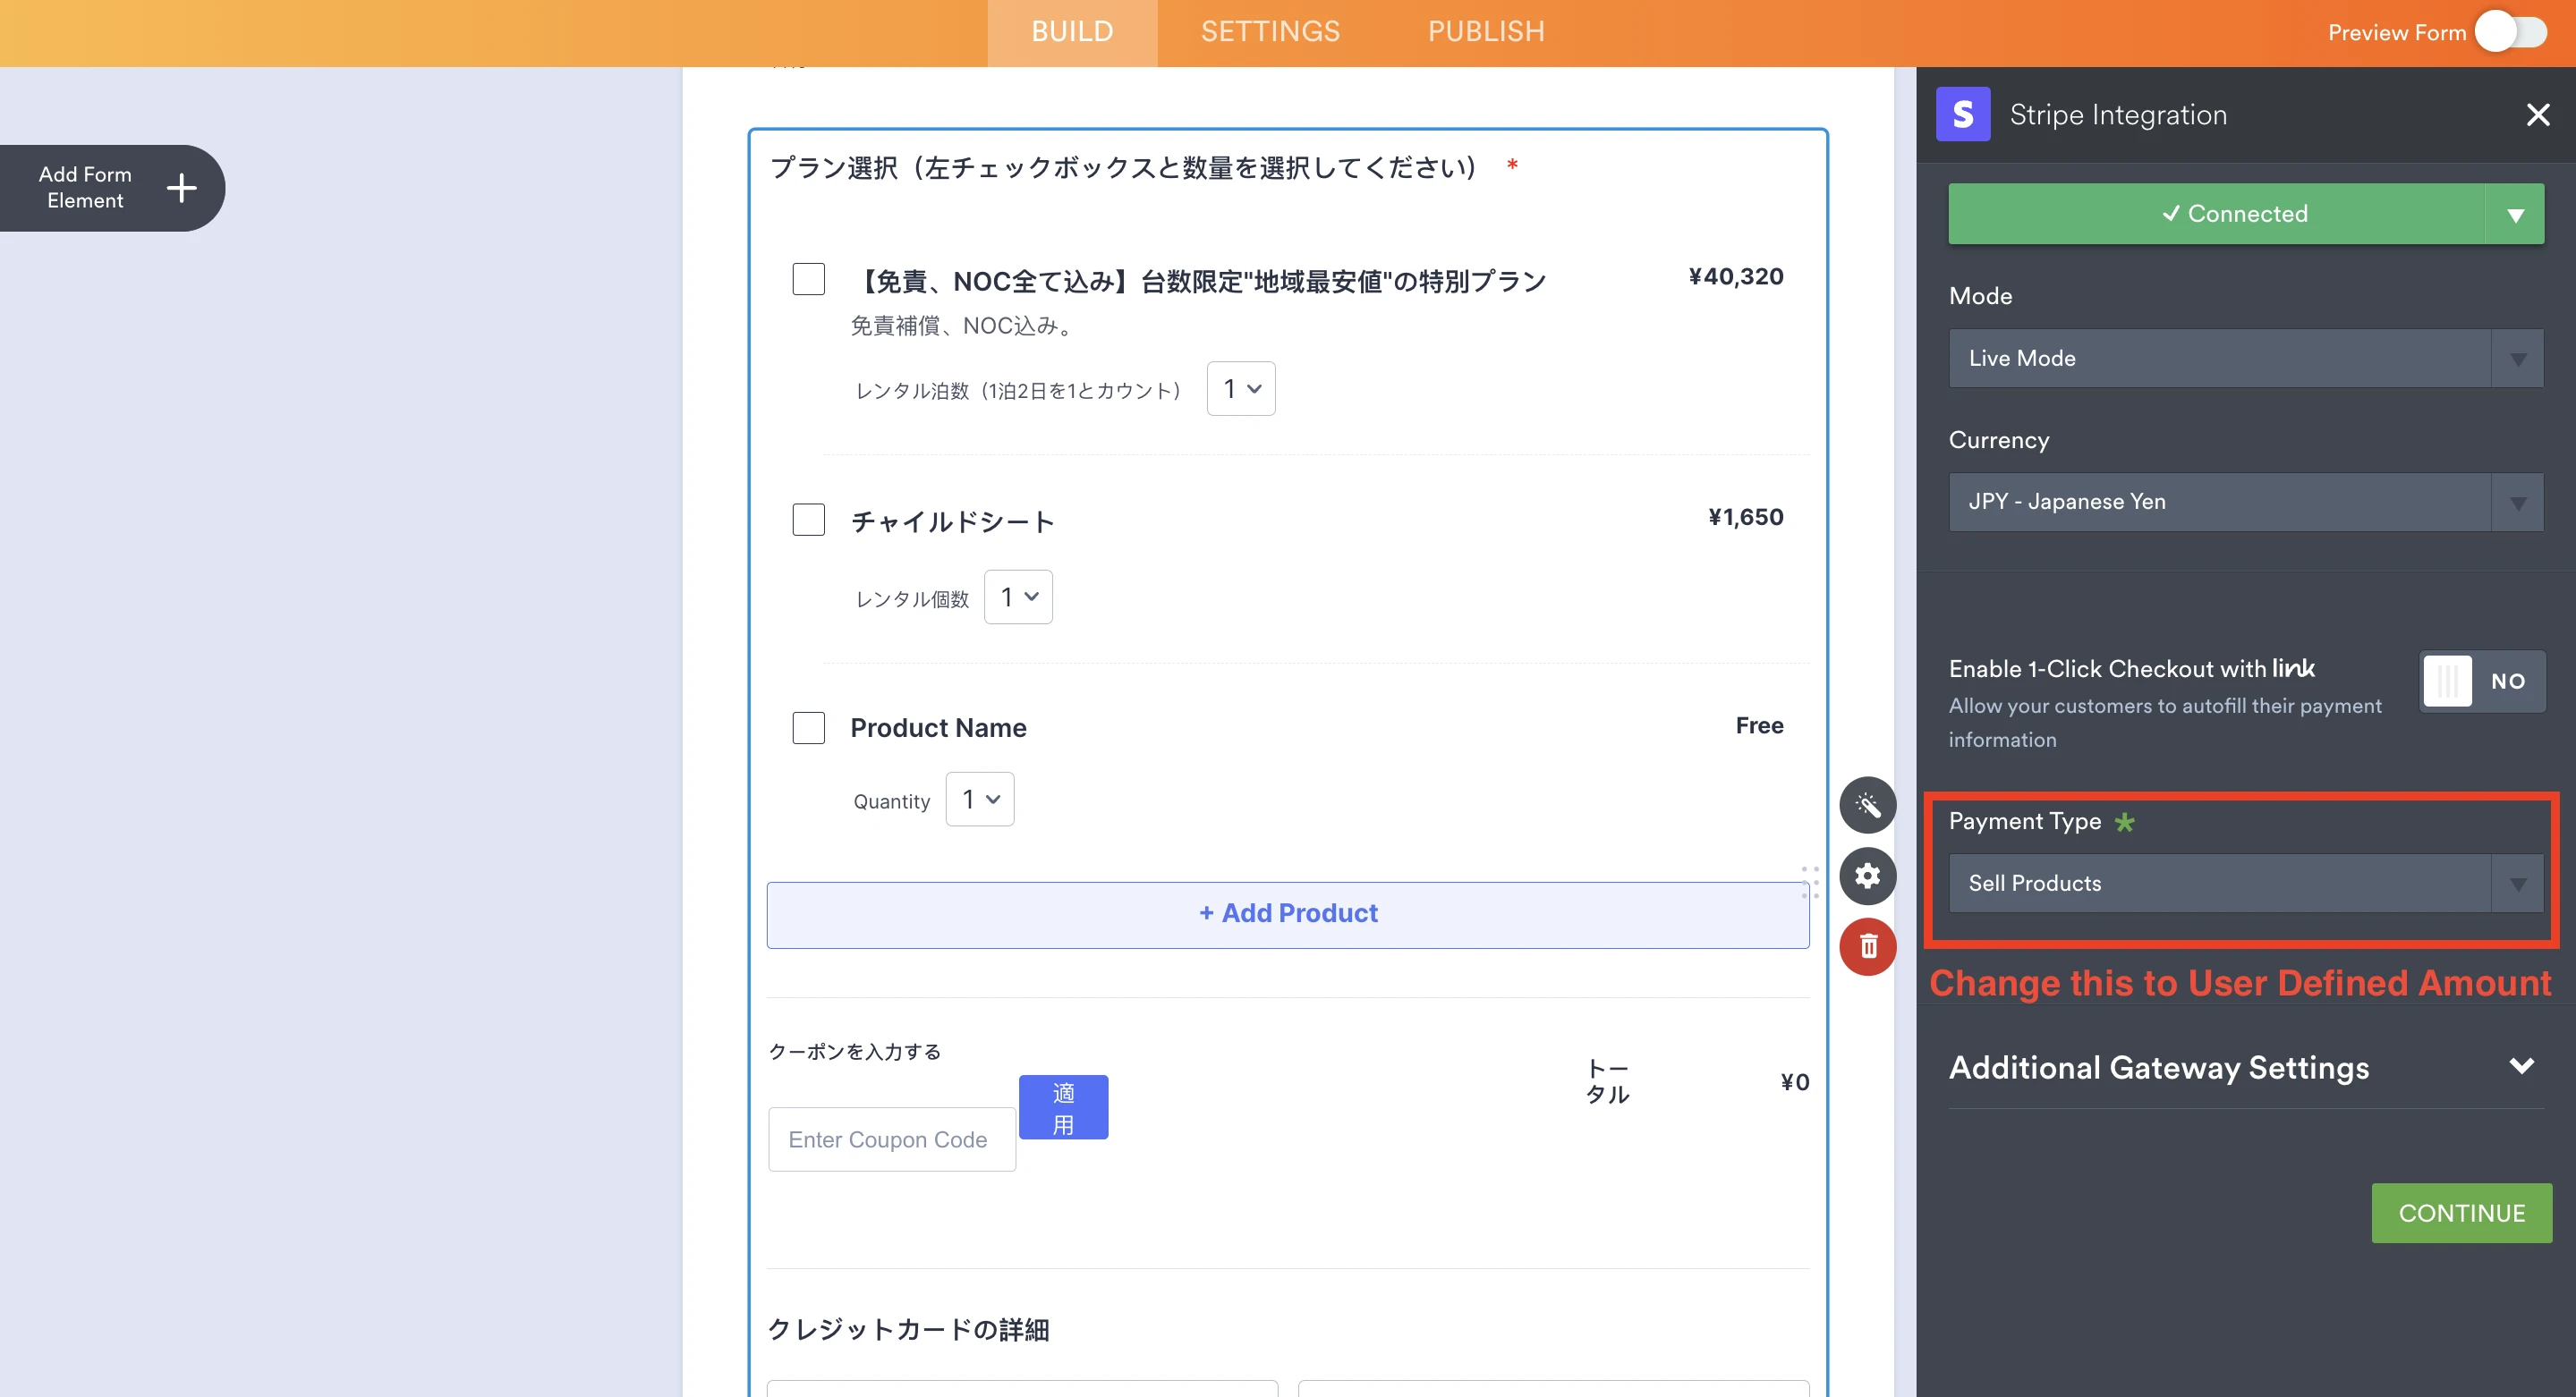
Task: Enable 1-Click Checkout with Link
Action: click(2482, 681)
